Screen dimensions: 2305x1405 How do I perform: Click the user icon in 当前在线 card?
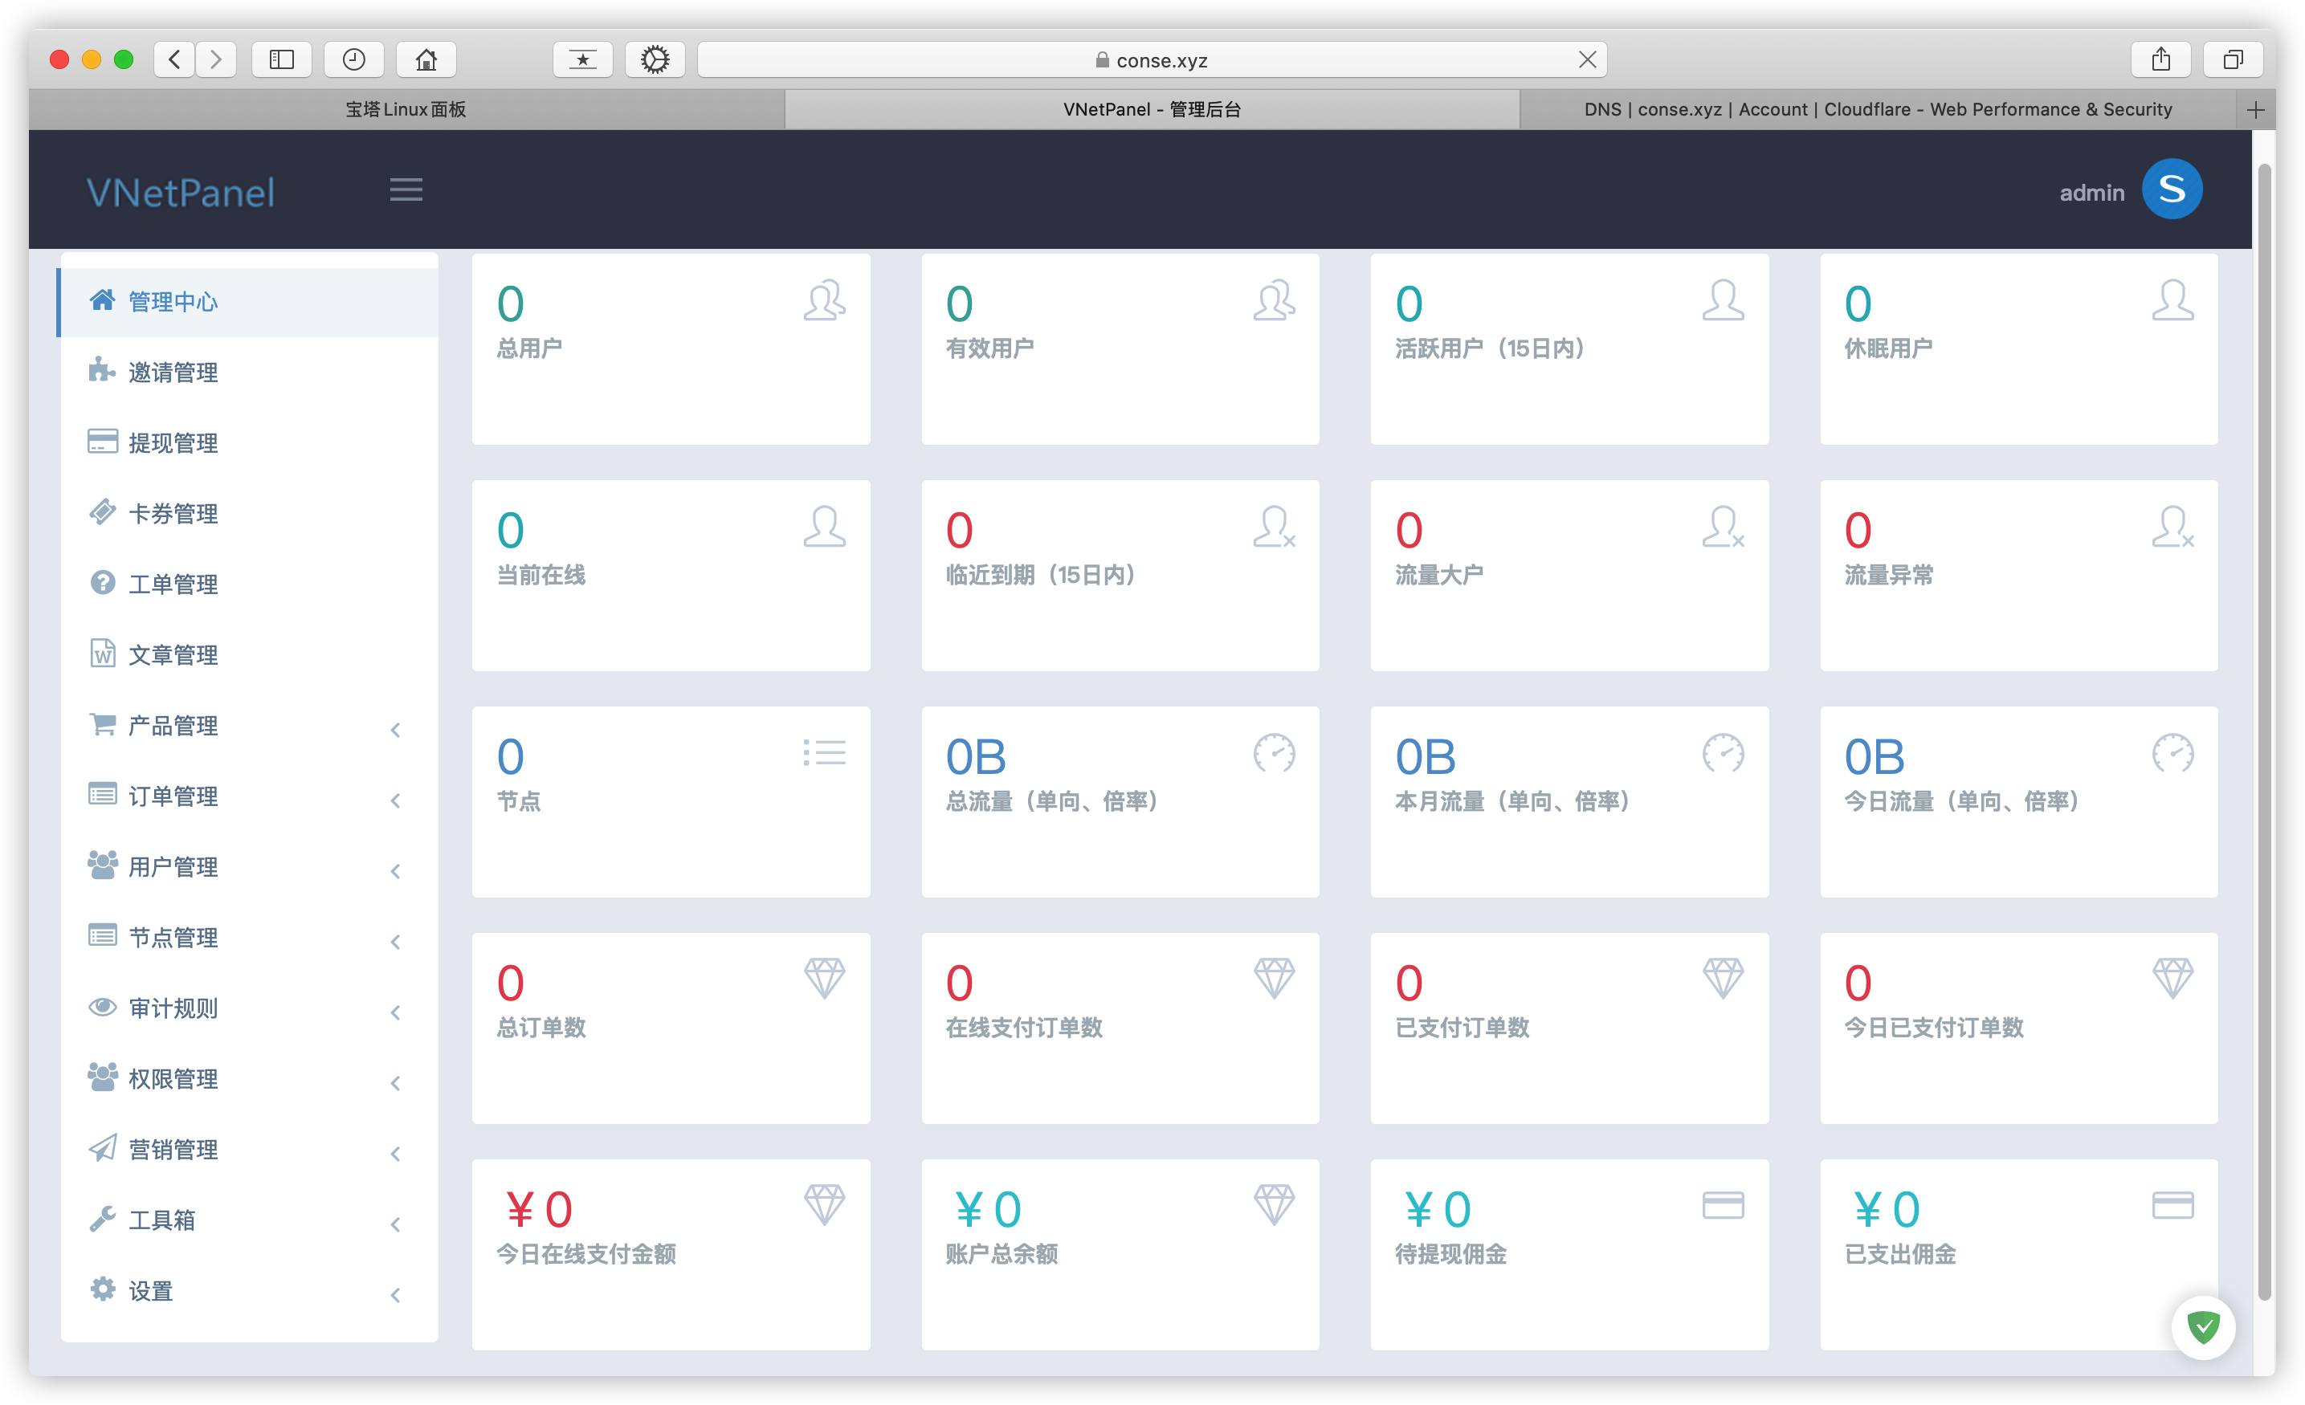coord(824,527)
